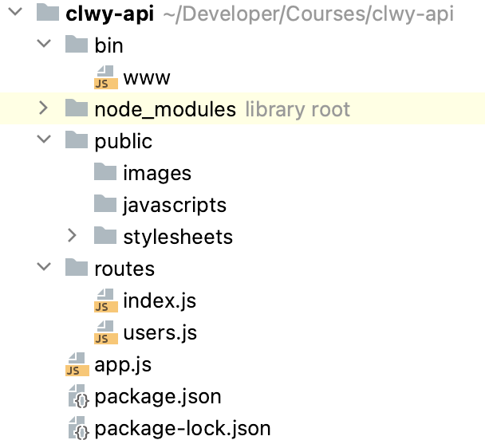
Task: Open index.js in routes
Action: (x=160, y=301)
